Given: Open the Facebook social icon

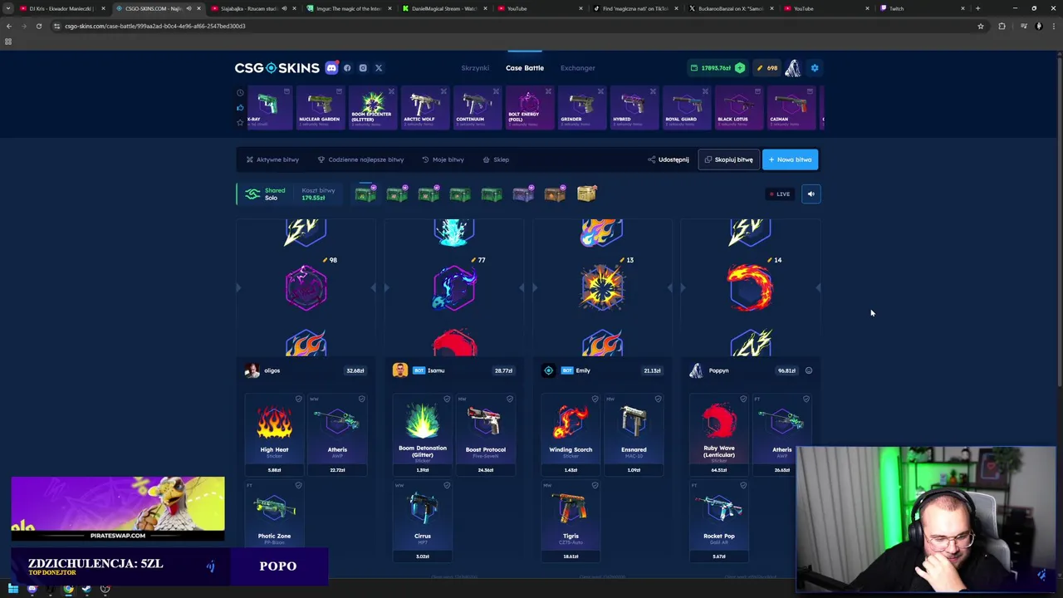Looking at the screenshot, I should coord(347,68).
